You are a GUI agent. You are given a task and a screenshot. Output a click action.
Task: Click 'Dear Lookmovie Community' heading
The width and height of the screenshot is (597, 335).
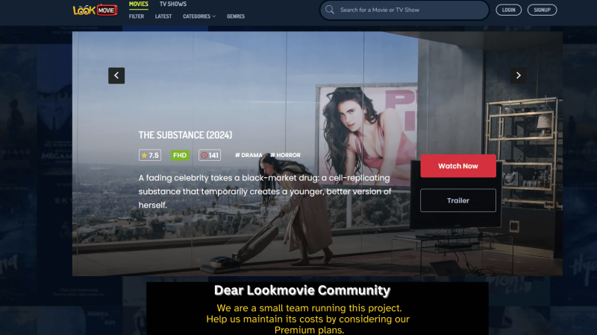(302, 290)
